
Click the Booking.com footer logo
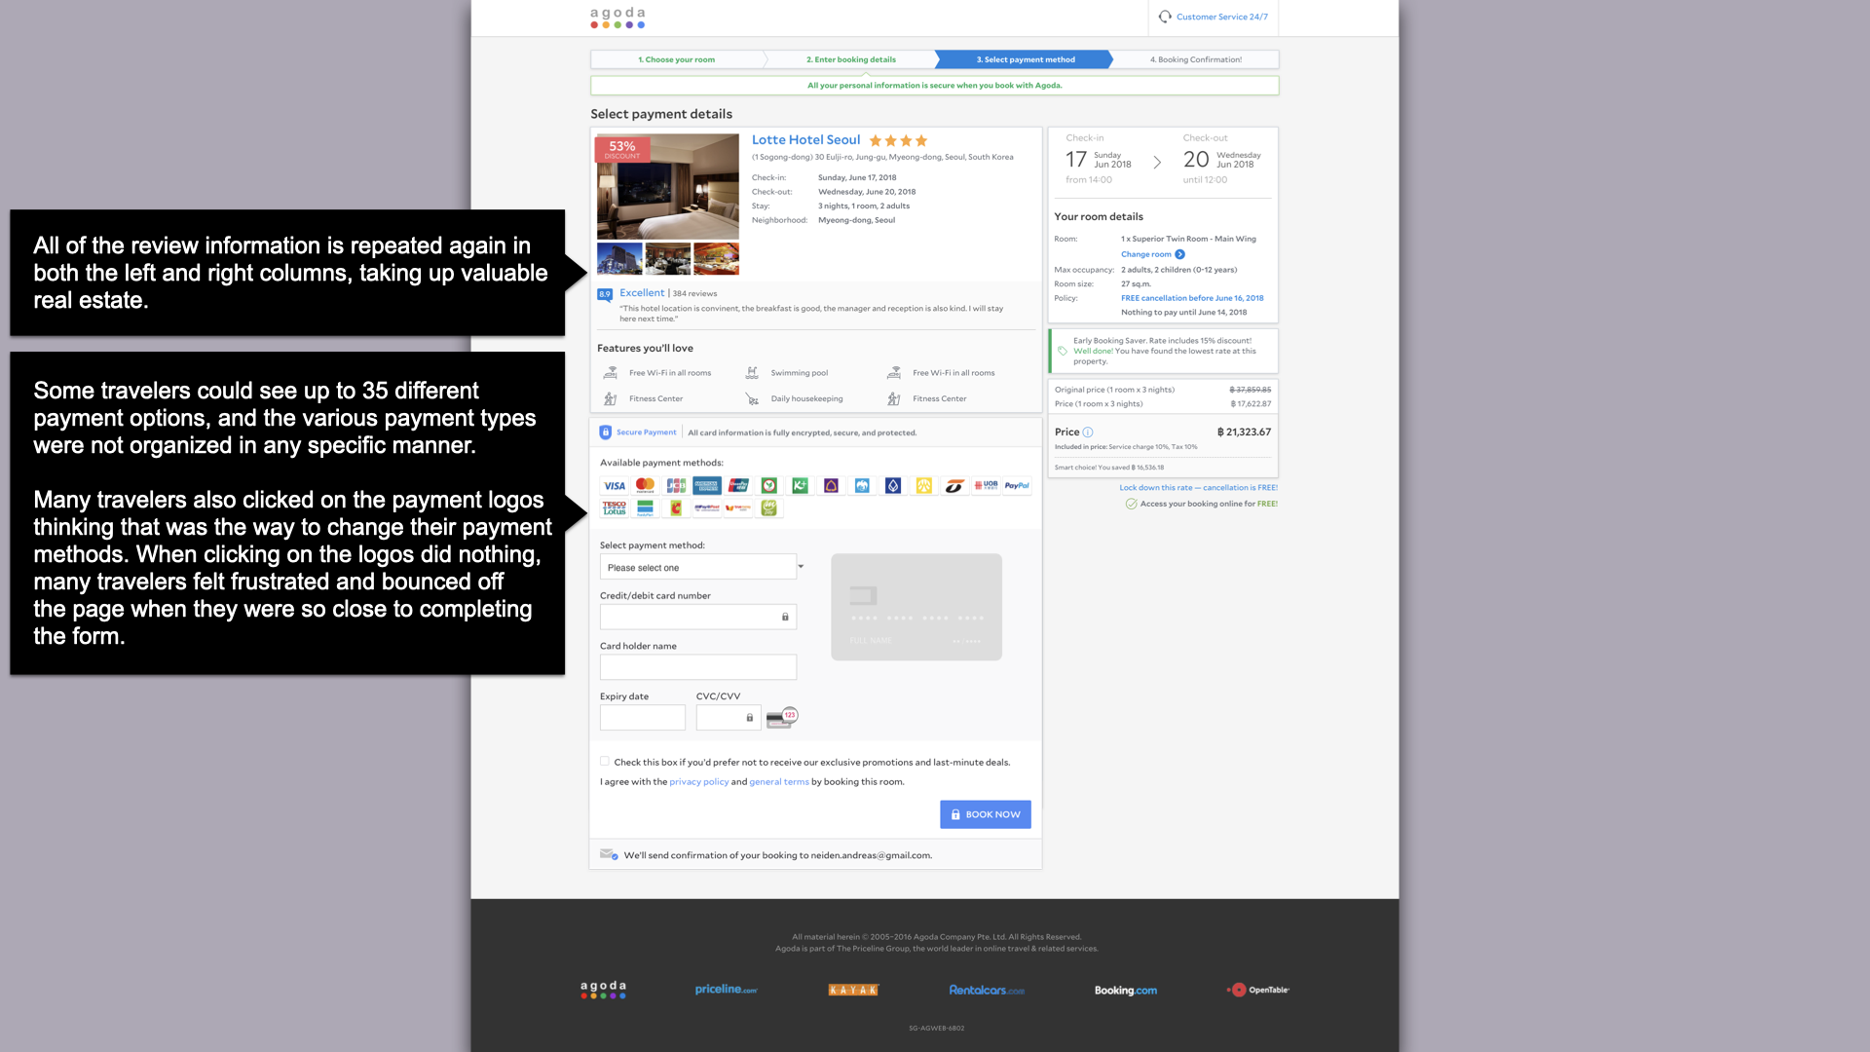click(1126, 991)
